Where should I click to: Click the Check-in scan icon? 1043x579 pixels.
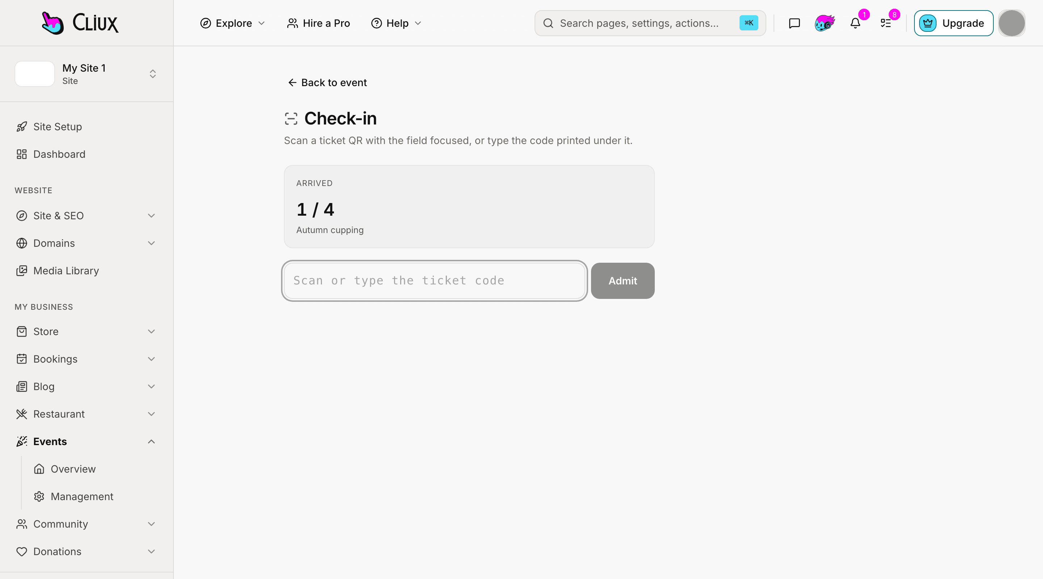[x=291, y=119]
